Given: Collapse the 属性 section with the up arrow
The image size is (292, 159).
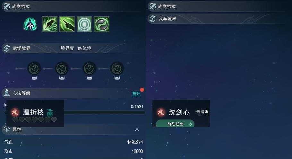Looking at the screenshot, I should coord(137,129).
